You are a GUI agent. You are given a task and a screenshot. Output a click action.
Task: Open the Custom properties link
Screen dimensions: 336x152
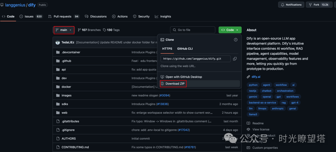point(265,148)
